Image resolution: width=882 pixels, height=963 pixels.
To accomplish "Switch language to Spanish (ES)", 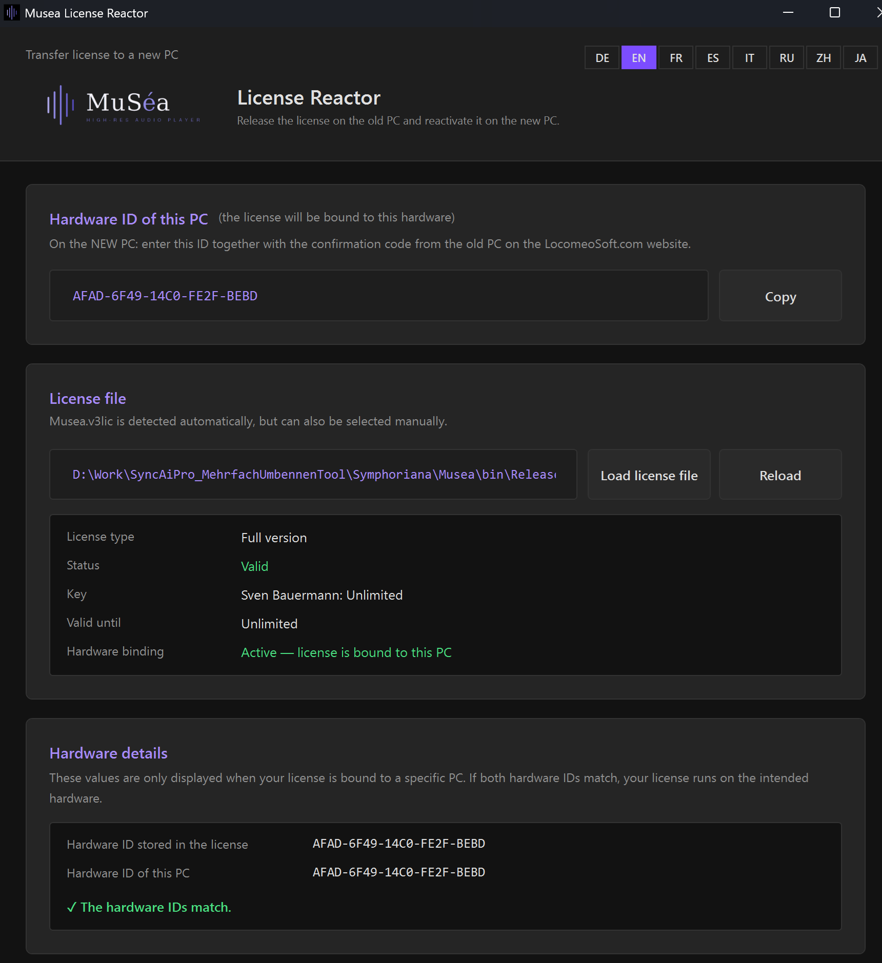I will [713, 58].
